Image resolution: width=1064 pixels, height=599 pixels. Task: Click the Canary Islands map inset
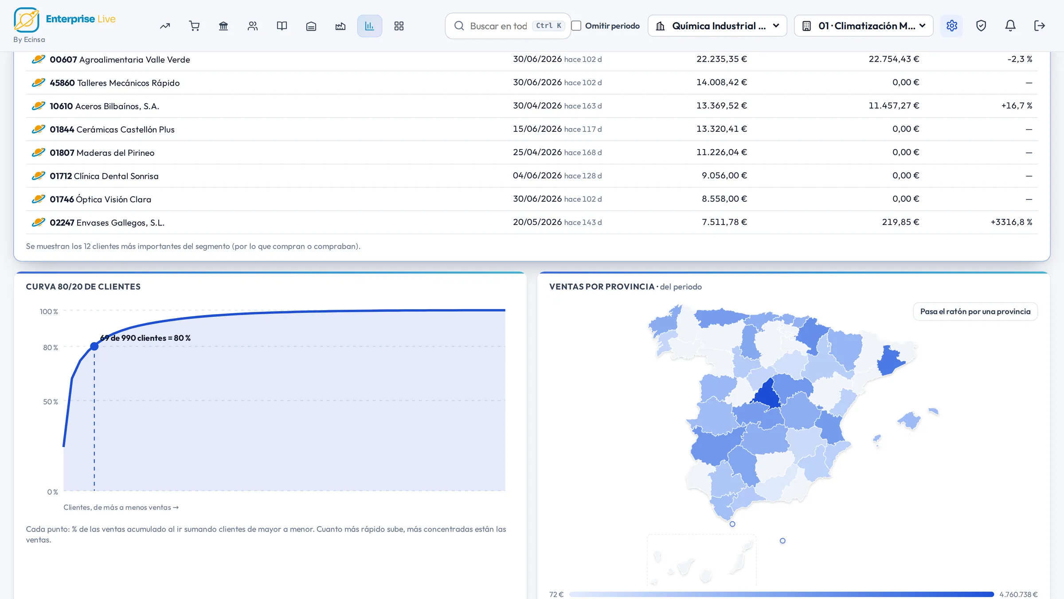(702, 560)
